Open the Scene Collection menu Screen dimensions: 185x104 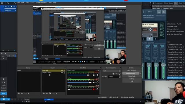(41, 3)
